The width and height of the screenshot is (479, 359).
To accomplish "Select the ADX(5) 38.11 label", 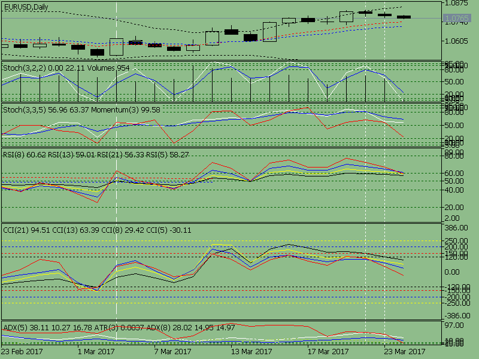I will (x=25, y=327).
